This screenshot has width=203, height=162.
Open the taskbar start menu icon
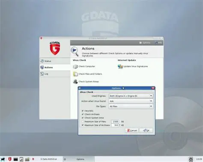coord(3,159)
